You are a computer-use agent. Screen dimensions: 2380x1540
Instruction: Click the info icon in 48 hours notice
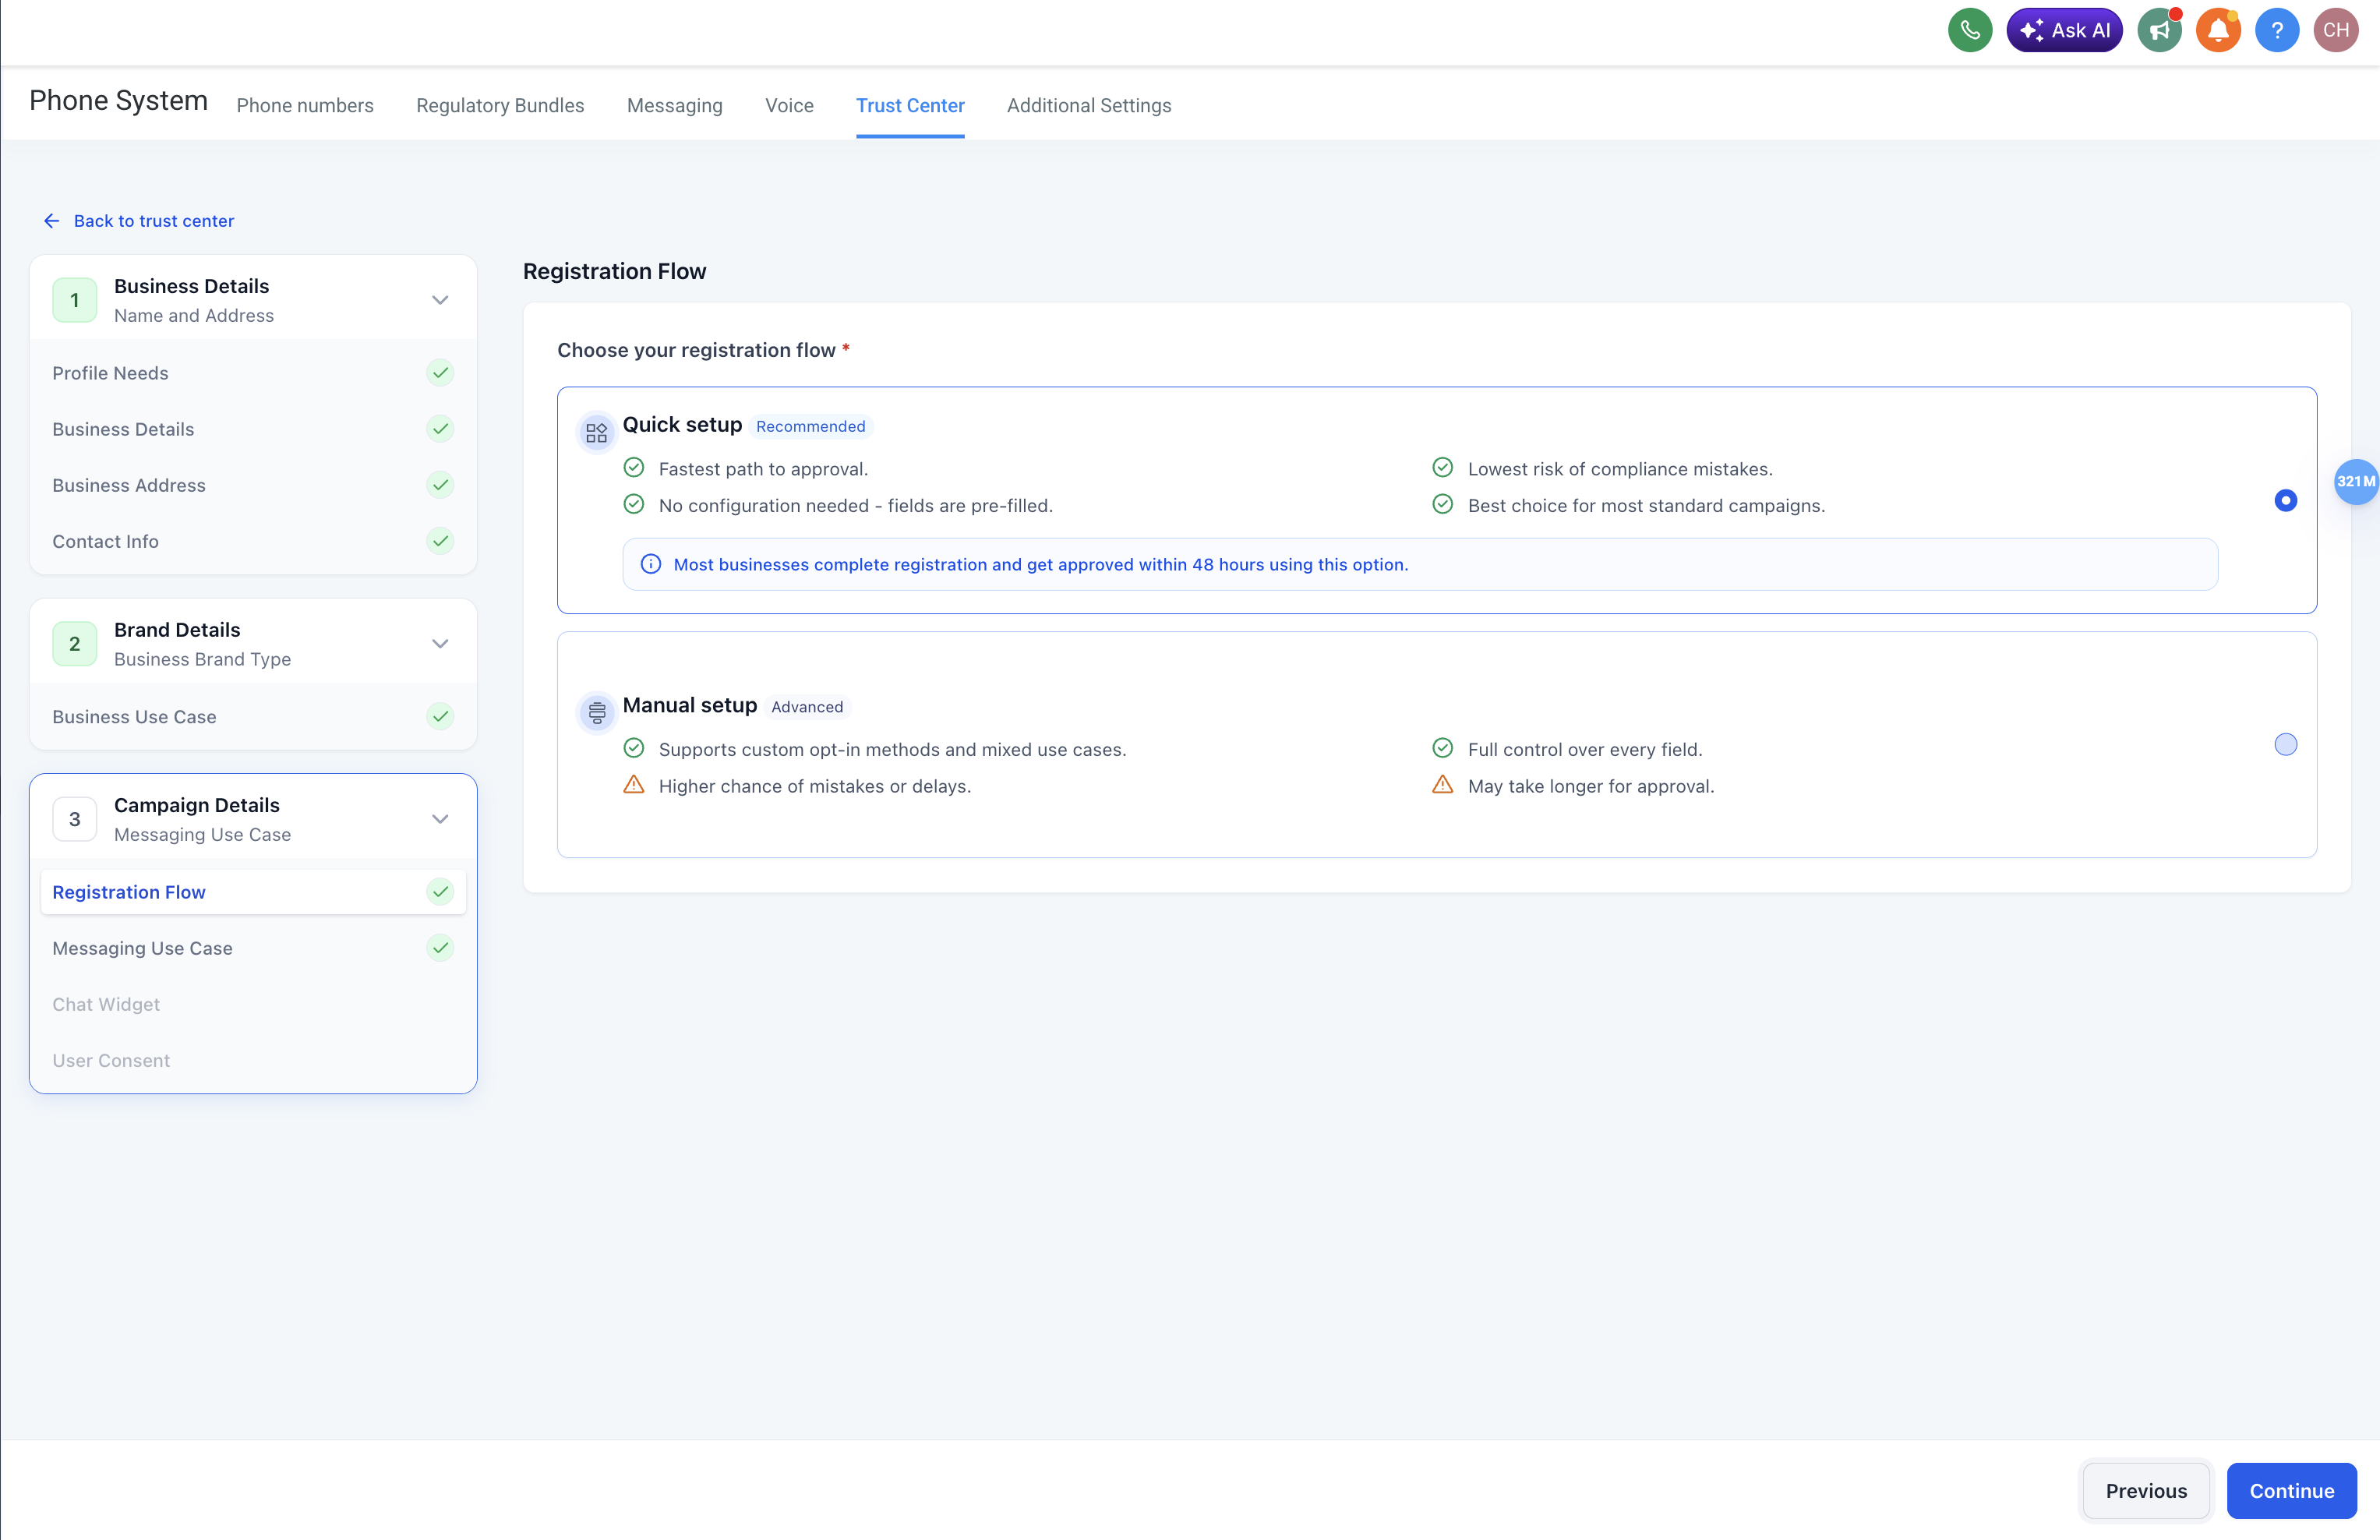[651, 564]
